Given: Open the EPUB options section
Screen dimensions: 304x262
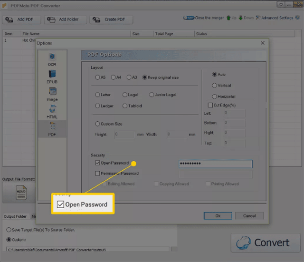Looking at the screenshot, I should 52,77.
